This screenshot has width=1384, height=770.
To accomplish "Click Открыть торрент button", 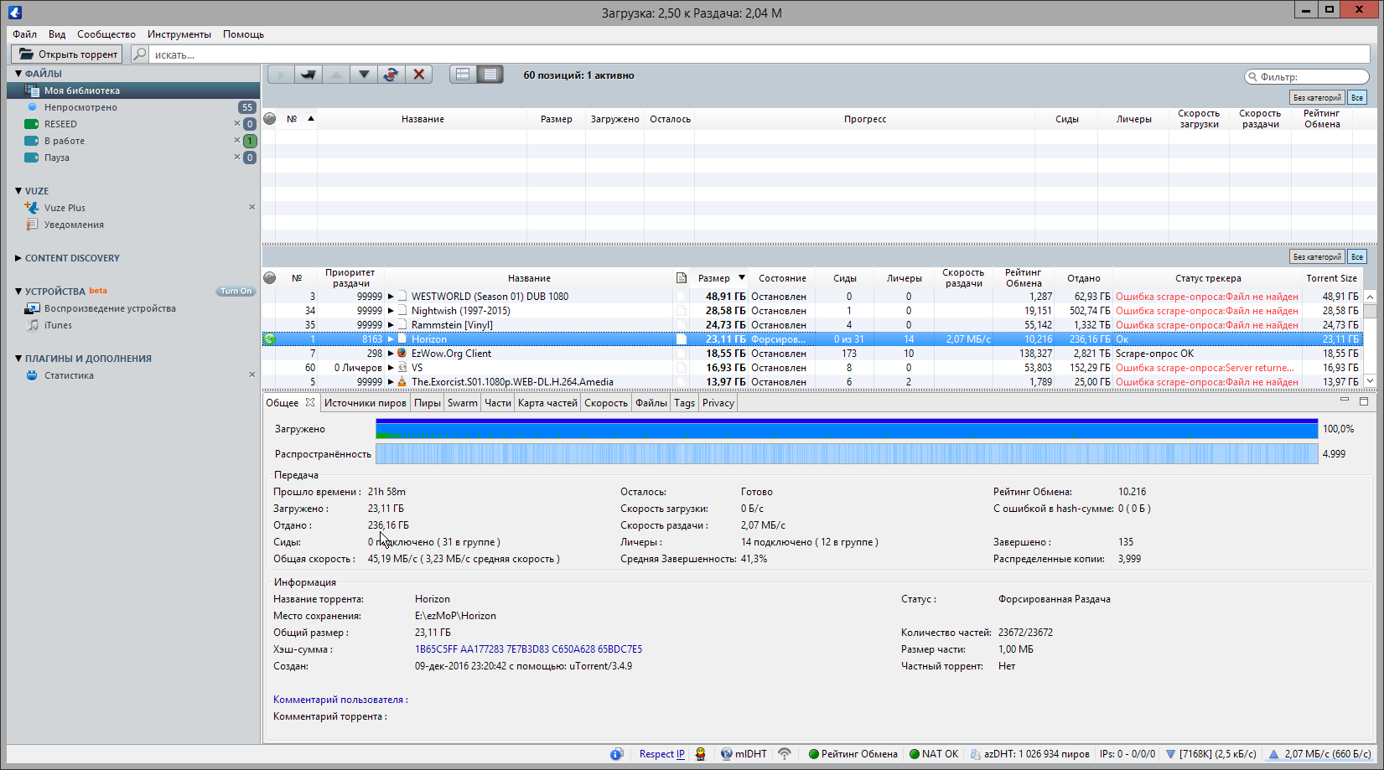I will click(67, 54).
